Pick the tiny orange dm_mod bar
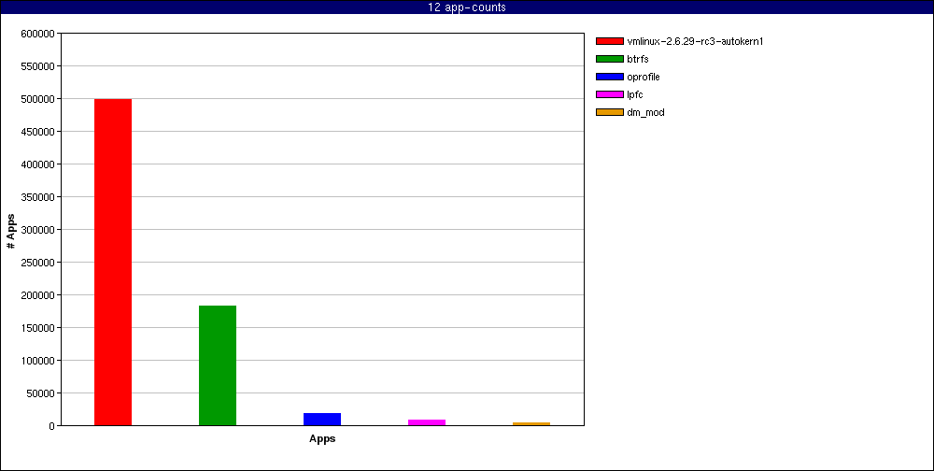The width and height of the screenshot is (934, 471). pos(531,424)
